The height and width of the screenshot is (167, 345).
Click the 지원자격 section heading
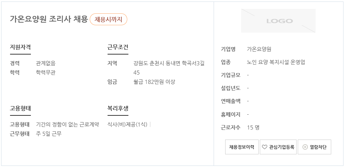[x=20, y=47]
